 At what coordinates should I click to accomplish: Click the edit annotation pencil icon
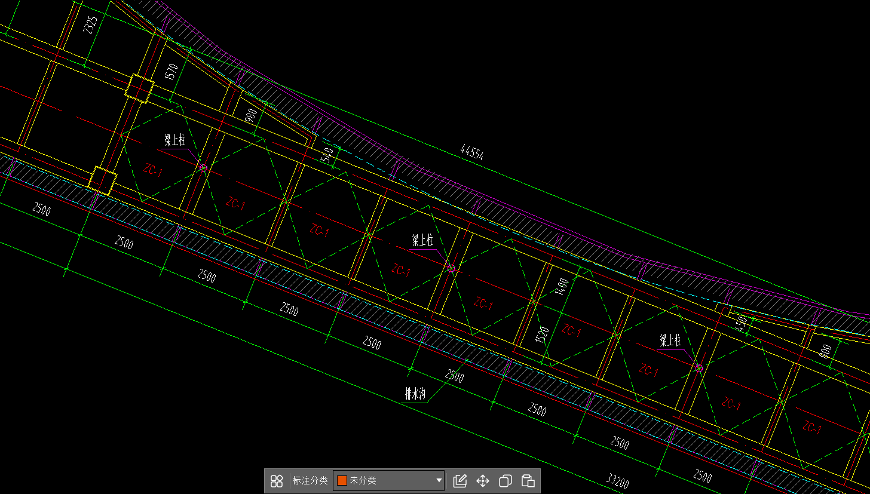point(459,481)
